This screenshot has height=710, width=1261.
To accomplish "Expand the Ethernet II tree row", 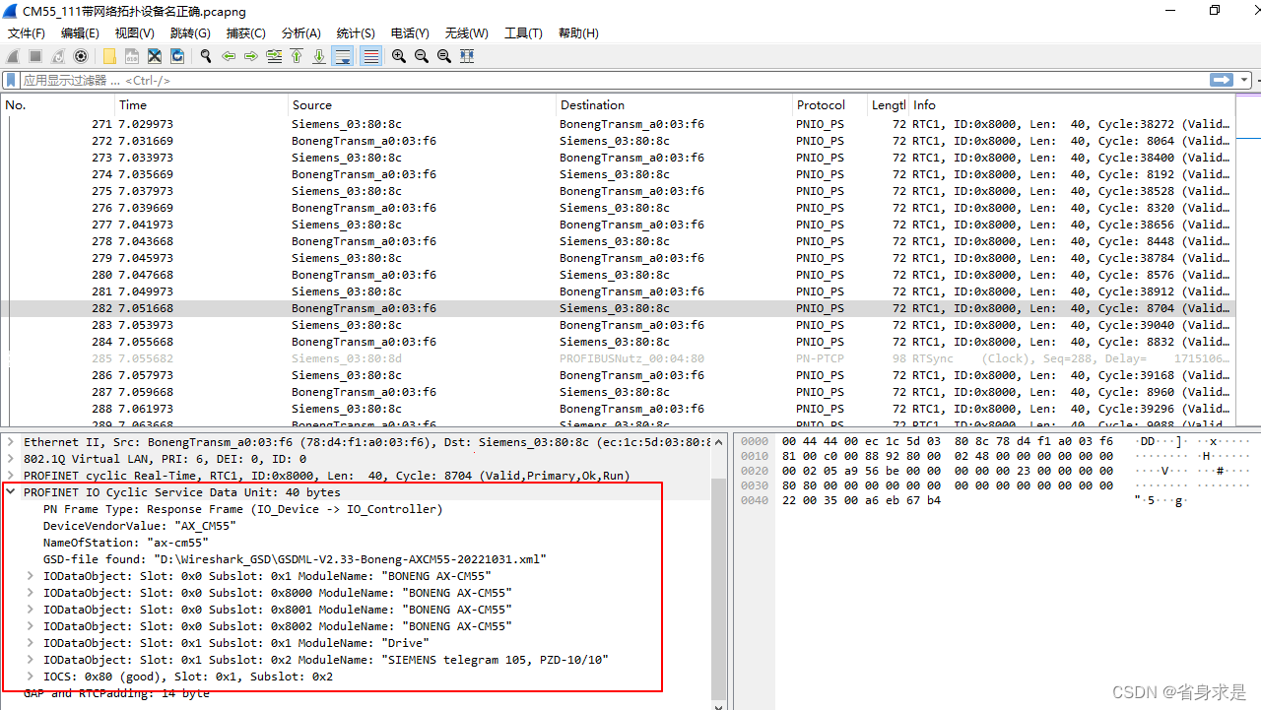I will pyautogui.click(x=11, y=442).
